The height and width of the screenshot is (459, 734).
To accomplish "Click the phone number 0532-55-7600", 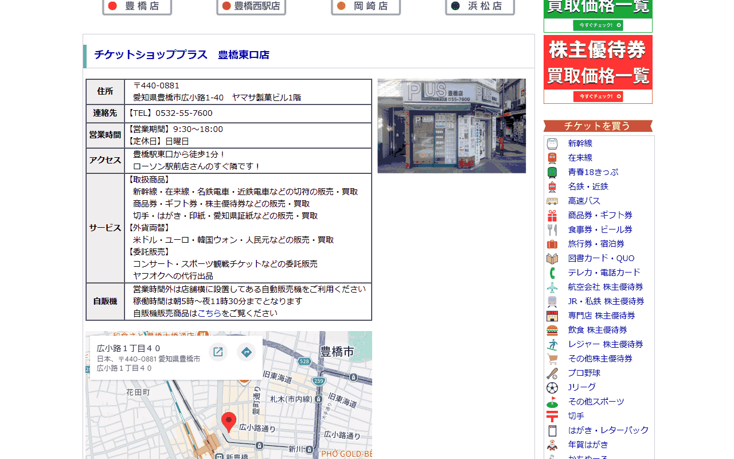I will (x=184, y=113).
